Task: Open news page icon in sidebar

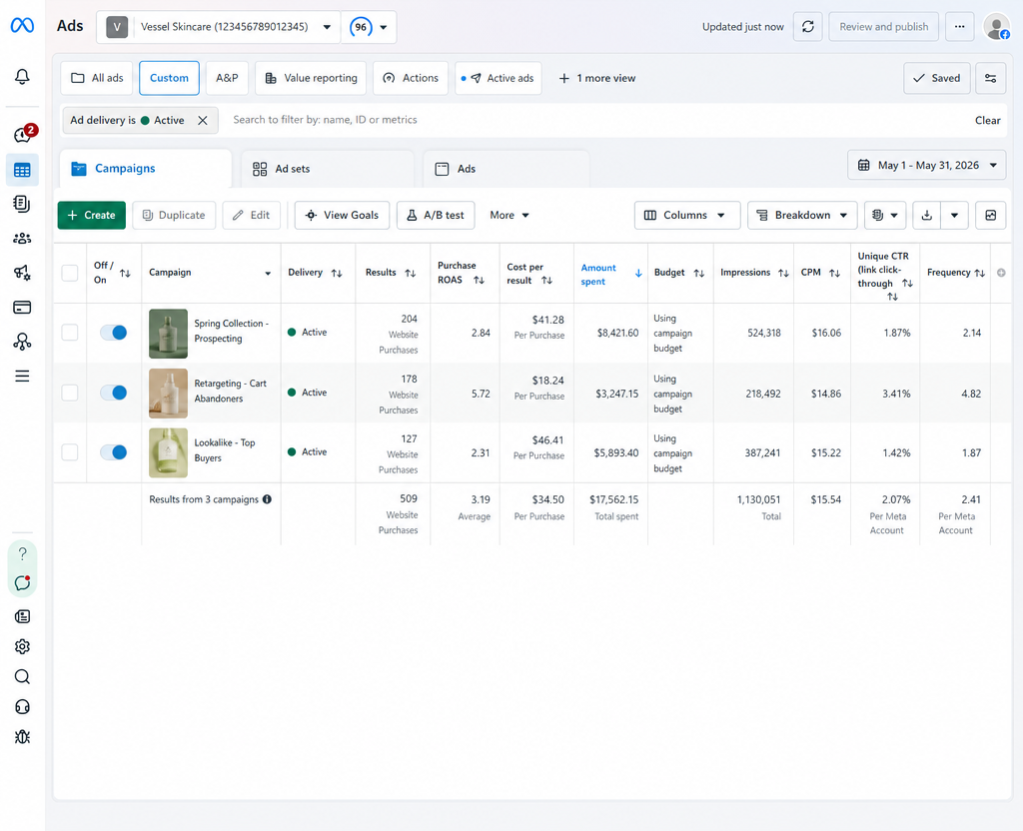Action: 22,616
